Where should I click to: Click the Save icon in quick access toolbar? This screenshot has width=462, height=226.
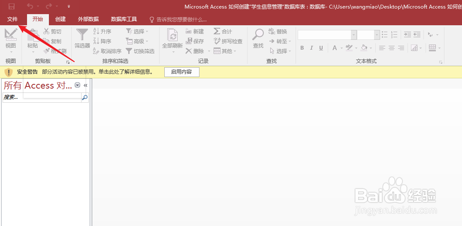pos(12,6)
